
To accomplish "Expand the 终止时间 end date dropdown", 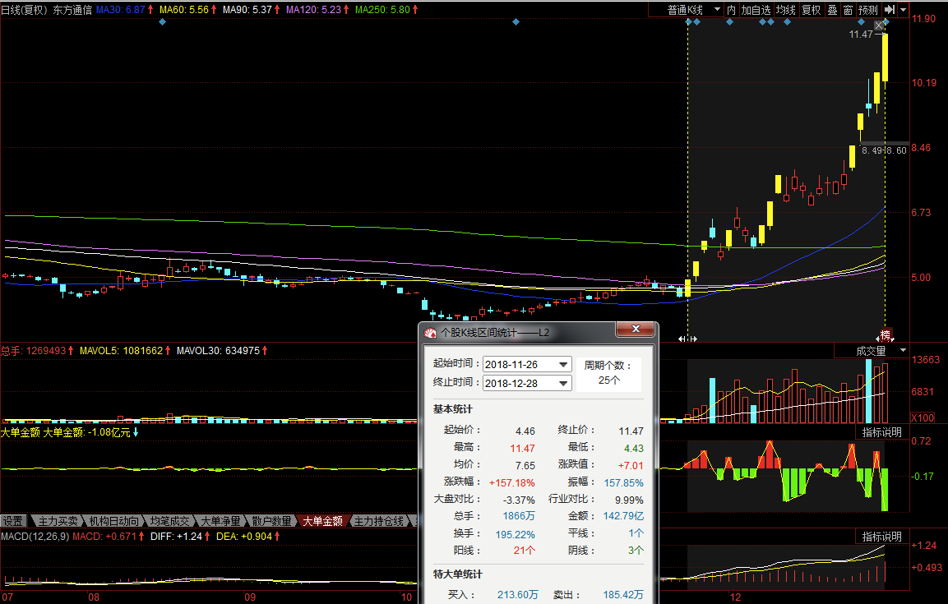I will coord(563,383).
